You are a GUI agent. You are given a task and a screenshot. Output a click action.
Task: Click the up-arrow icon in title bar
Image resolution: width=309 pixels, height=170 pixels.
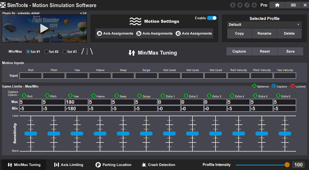click(233, 5)
